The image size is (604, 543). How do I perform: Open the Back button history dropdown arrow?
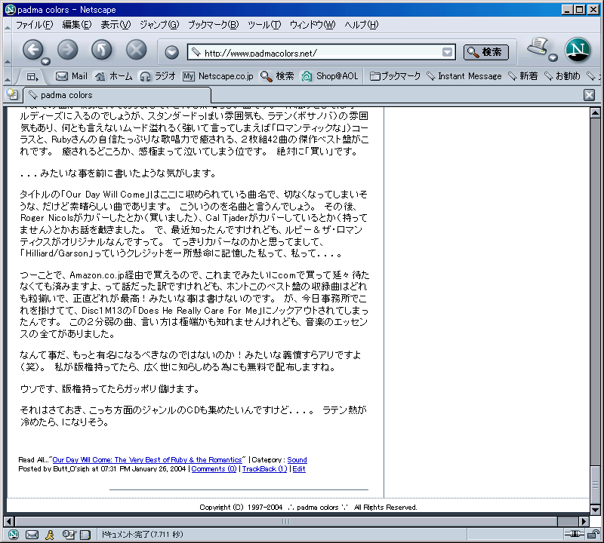(46, 61)
